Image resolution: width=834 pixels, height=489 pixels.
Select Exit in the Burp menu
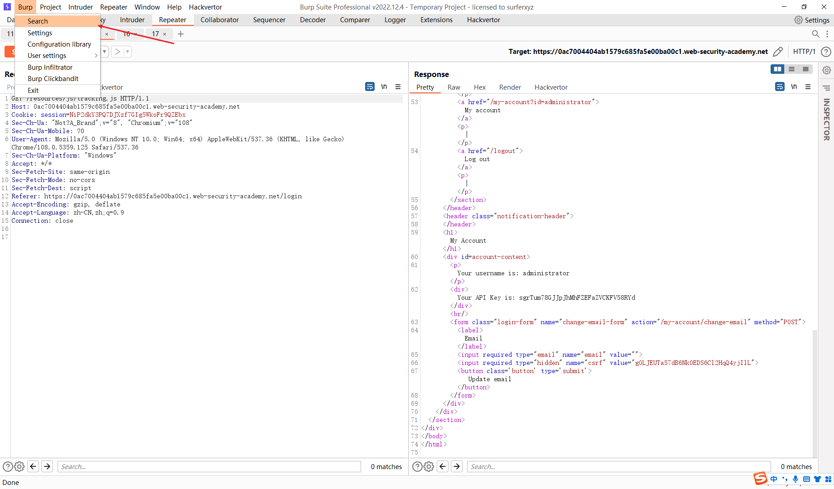pyautogui.click(x=58, y=91)
